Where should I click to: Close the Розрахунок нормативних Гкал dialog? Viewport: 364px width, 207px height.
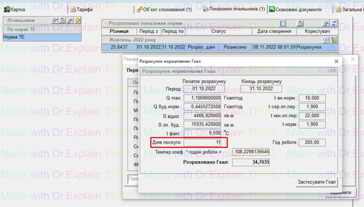coord(335,61)
